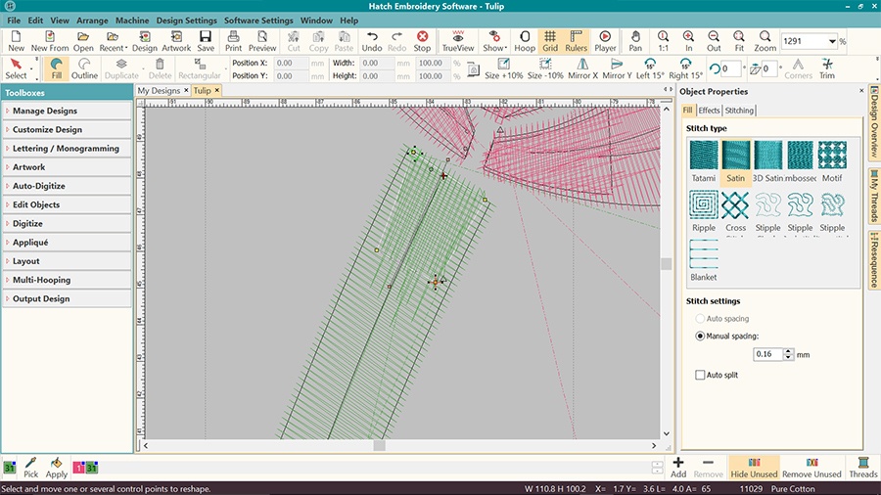Toggle the Grid display button
Image resolution: width=881 pixels, height=495 pixels.
click(x=550, y=40)
